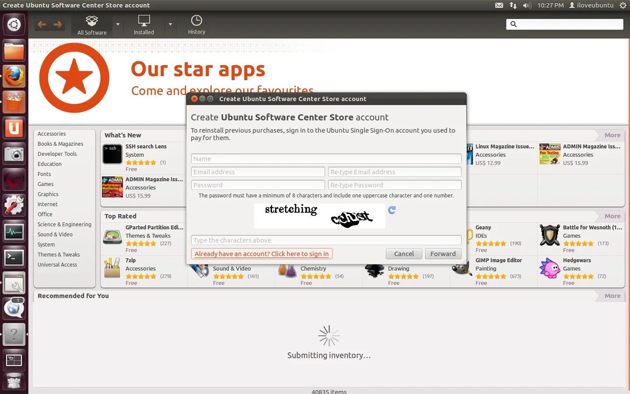Open the Trash launcher icon
This screenshot has height=394, width=630.
14,382
